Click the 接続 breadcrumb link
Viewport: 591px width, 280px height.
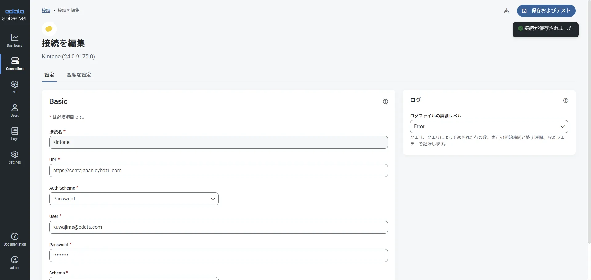point(46,10)
